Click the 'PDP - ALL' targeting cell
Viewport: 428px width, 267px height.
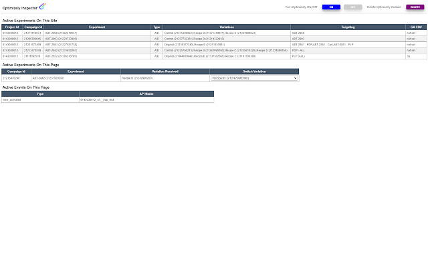coord(348,51)
